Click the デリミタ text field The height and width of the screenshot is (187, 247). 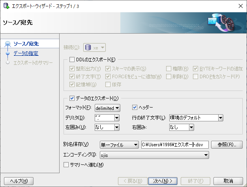coord(105,118)
